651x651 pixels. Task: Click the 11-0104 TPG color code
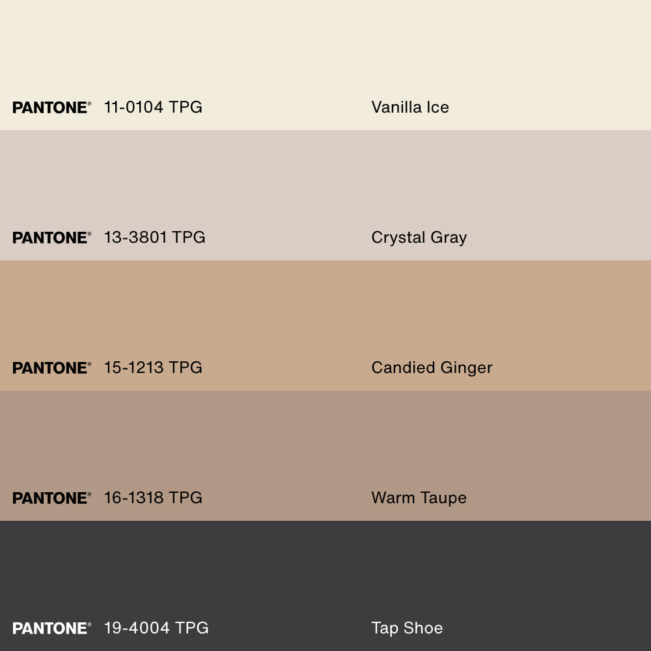click(x=153, y=107)
